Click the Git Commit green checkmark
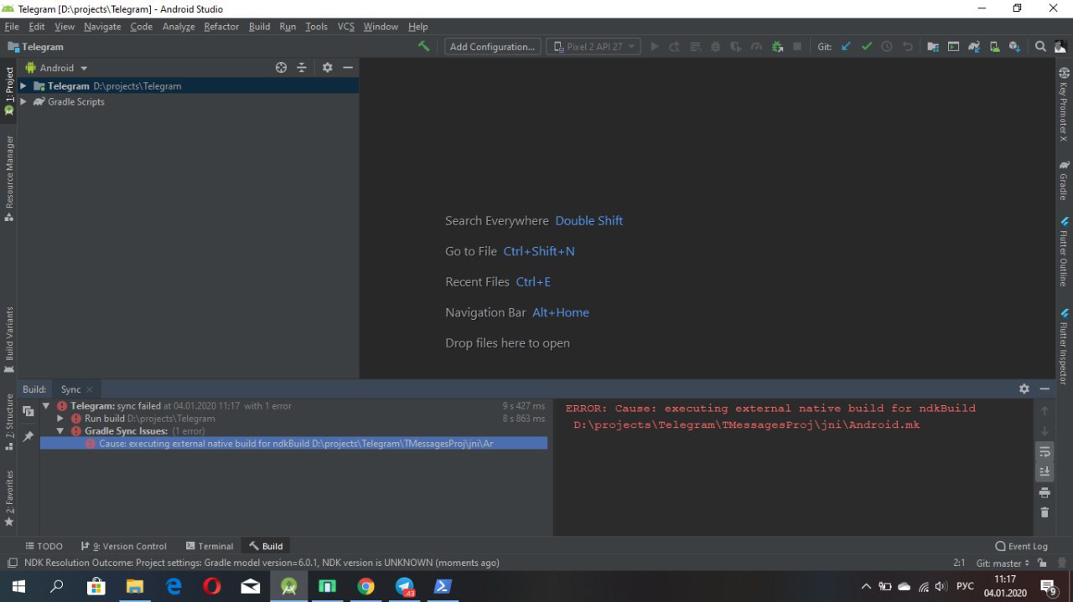1073x602 pixels. pyautogui.click(x=867, y=47)
